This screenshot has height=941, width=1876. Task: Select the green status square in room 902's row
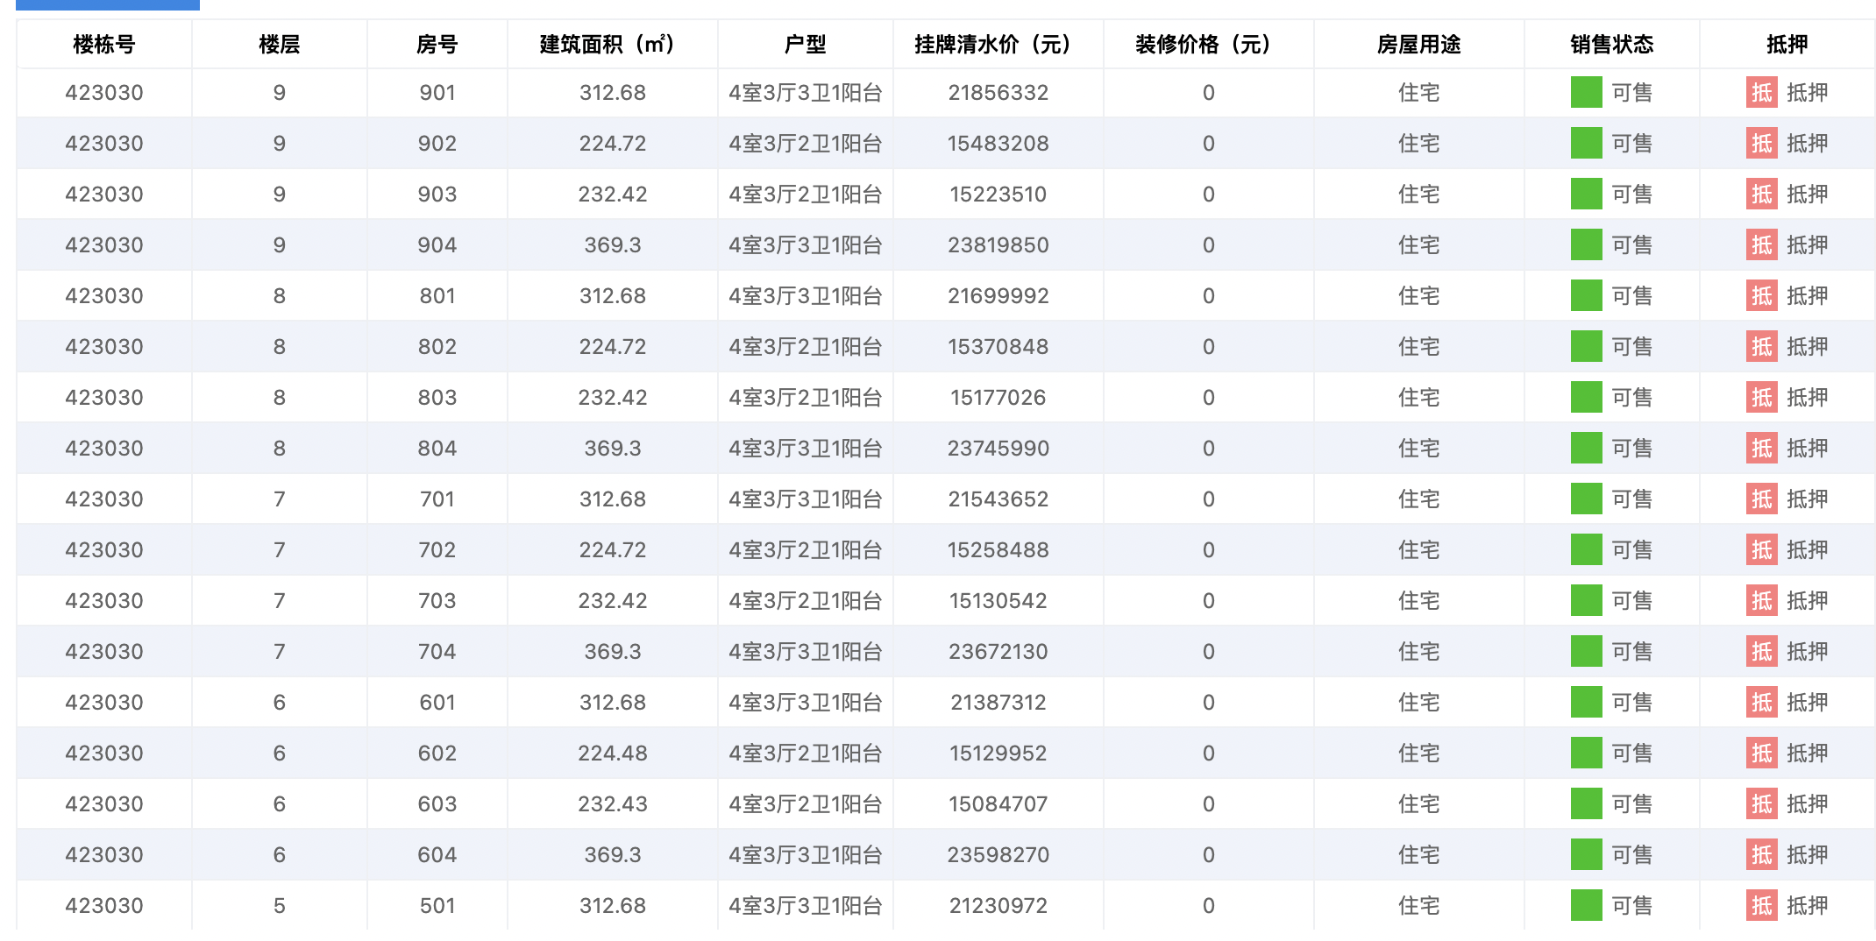1587,144
